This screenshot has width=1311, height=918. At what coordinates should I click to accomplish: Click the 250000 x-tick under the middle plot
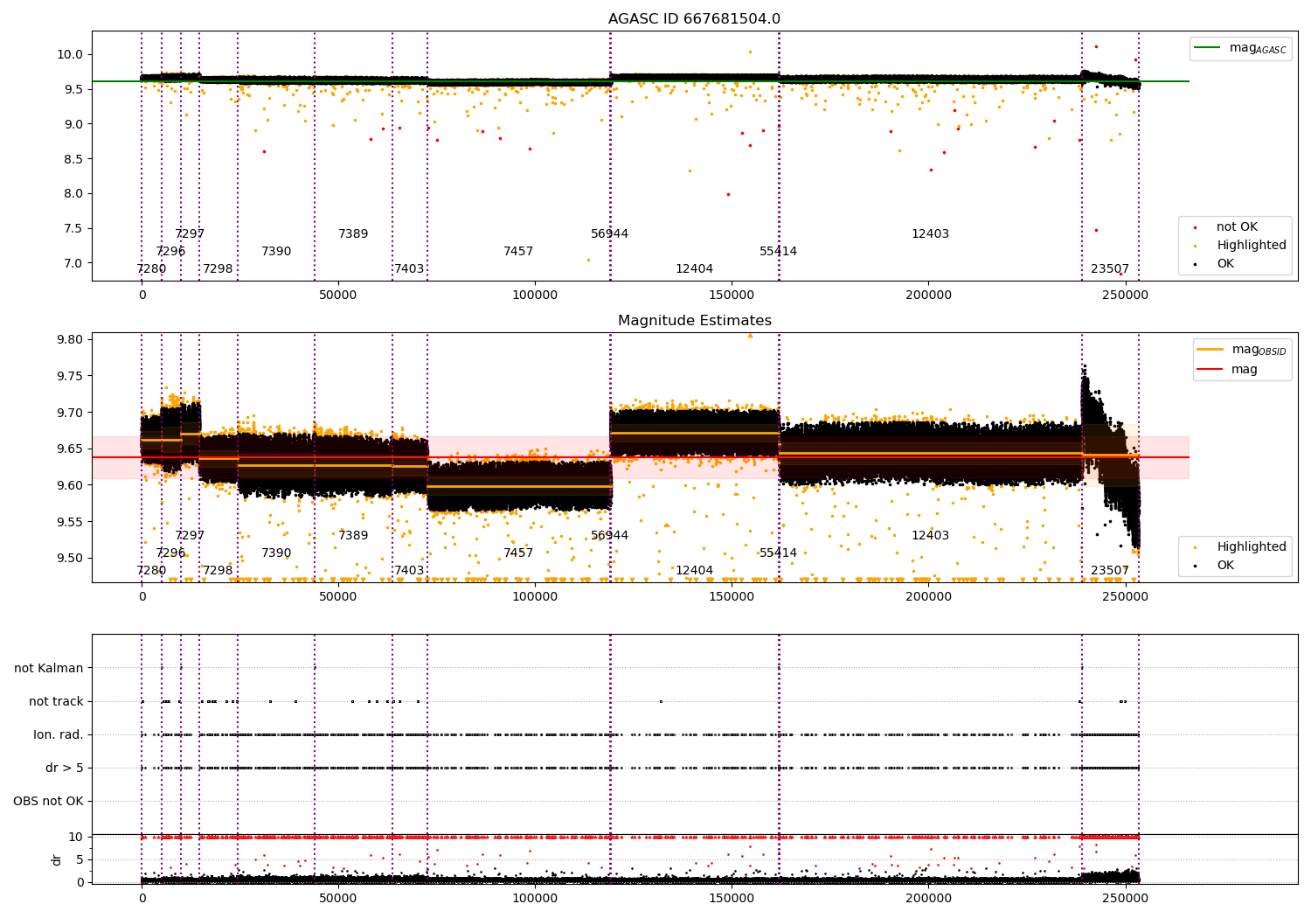click(1125, 596)
